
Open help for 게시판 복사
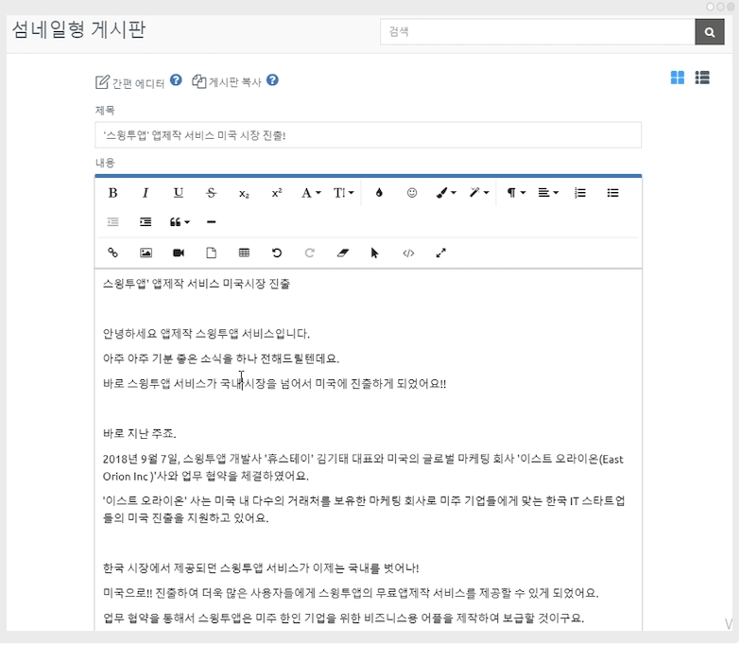[x=272, y=80]
